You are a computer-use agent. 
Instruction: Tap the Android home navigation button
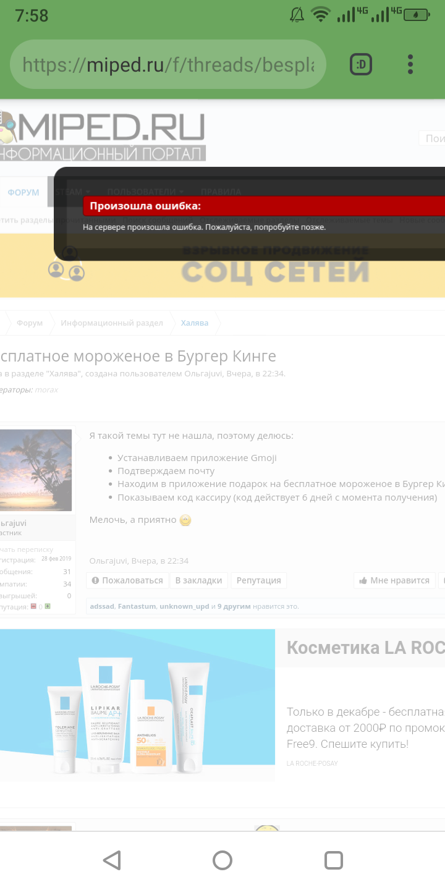(x=222, y=860)
